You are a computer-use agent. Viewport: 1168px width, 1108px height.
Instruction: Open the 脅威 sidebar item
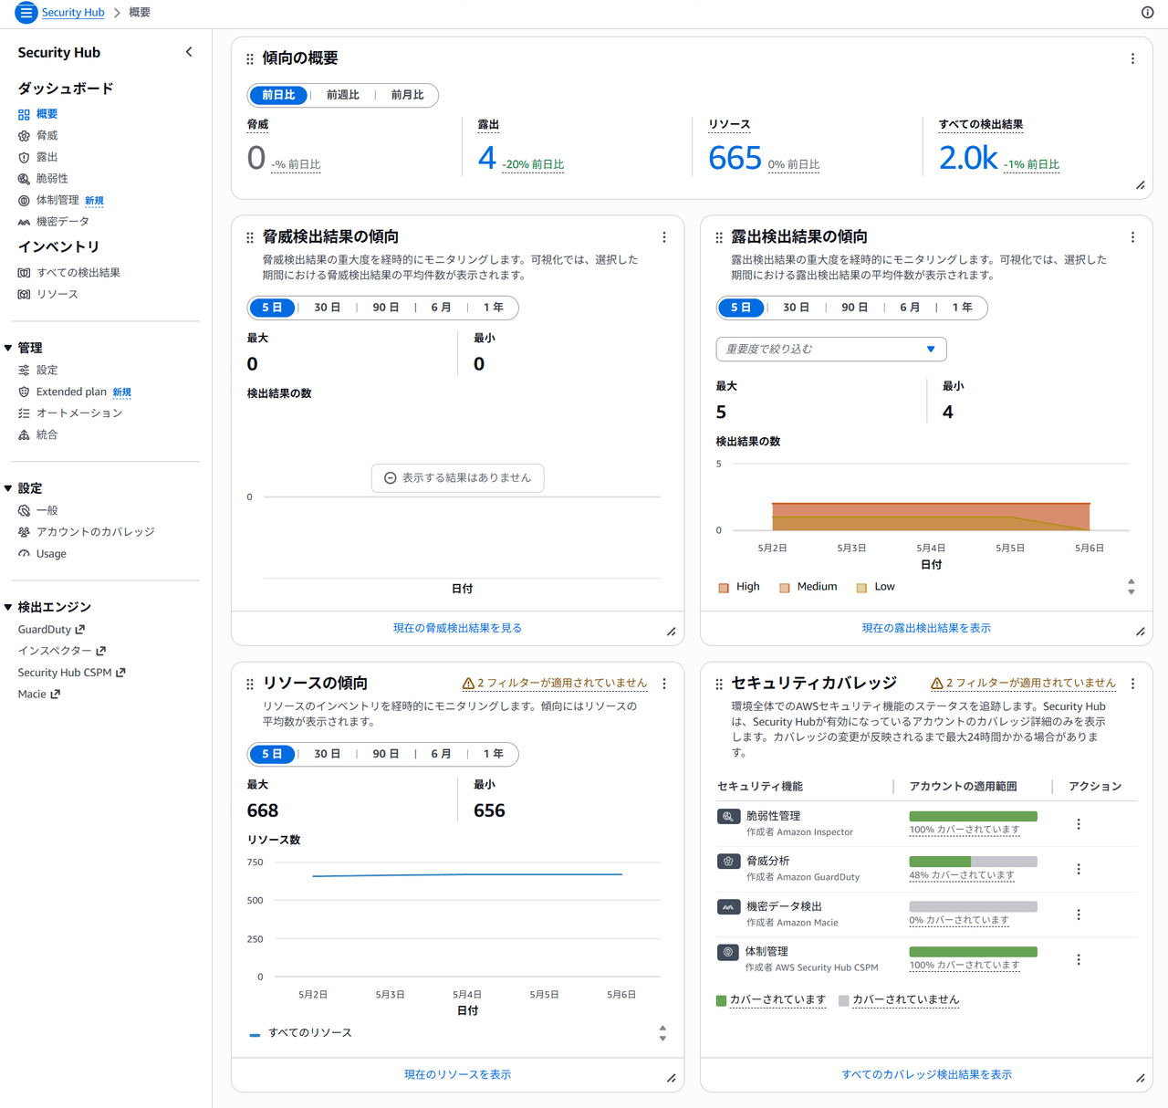47,135
